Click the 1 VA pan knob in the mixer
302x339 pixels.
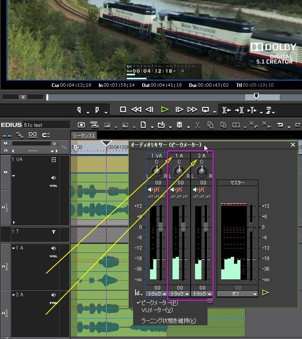click(157, 171)
